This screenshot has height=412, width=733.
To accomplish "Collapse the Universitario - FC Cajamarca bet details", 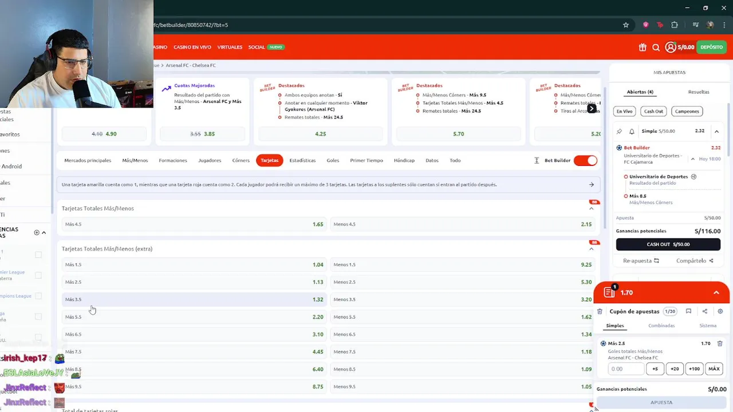I will (x=693, y=159).
